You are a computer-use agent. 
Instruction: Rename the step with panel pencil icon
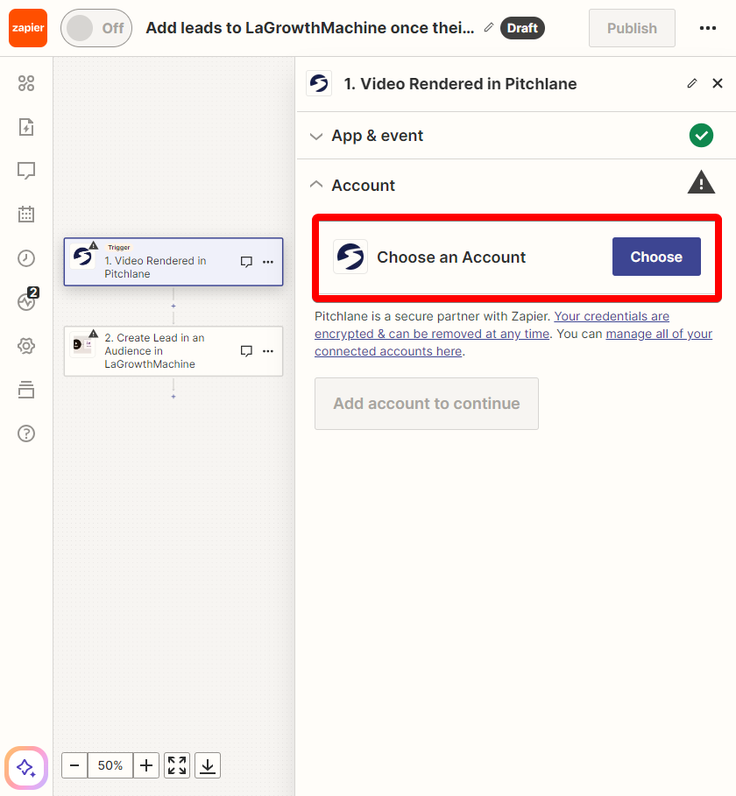[692, 83]
